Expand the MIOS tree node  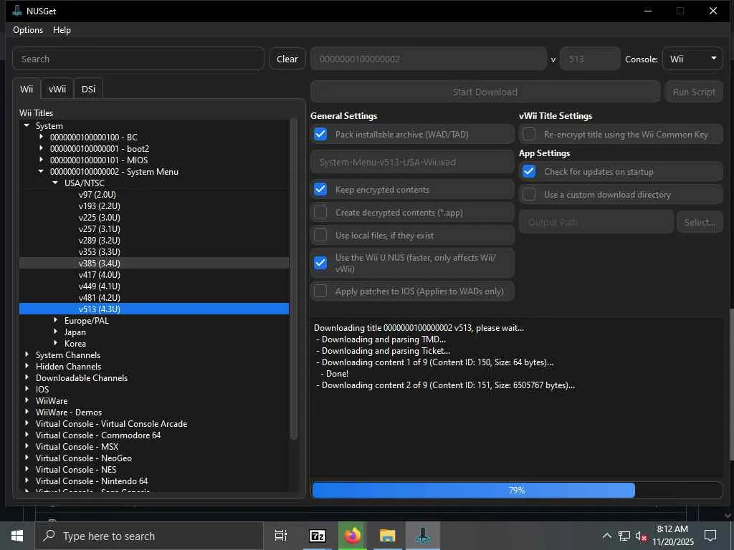pos(41,160)
